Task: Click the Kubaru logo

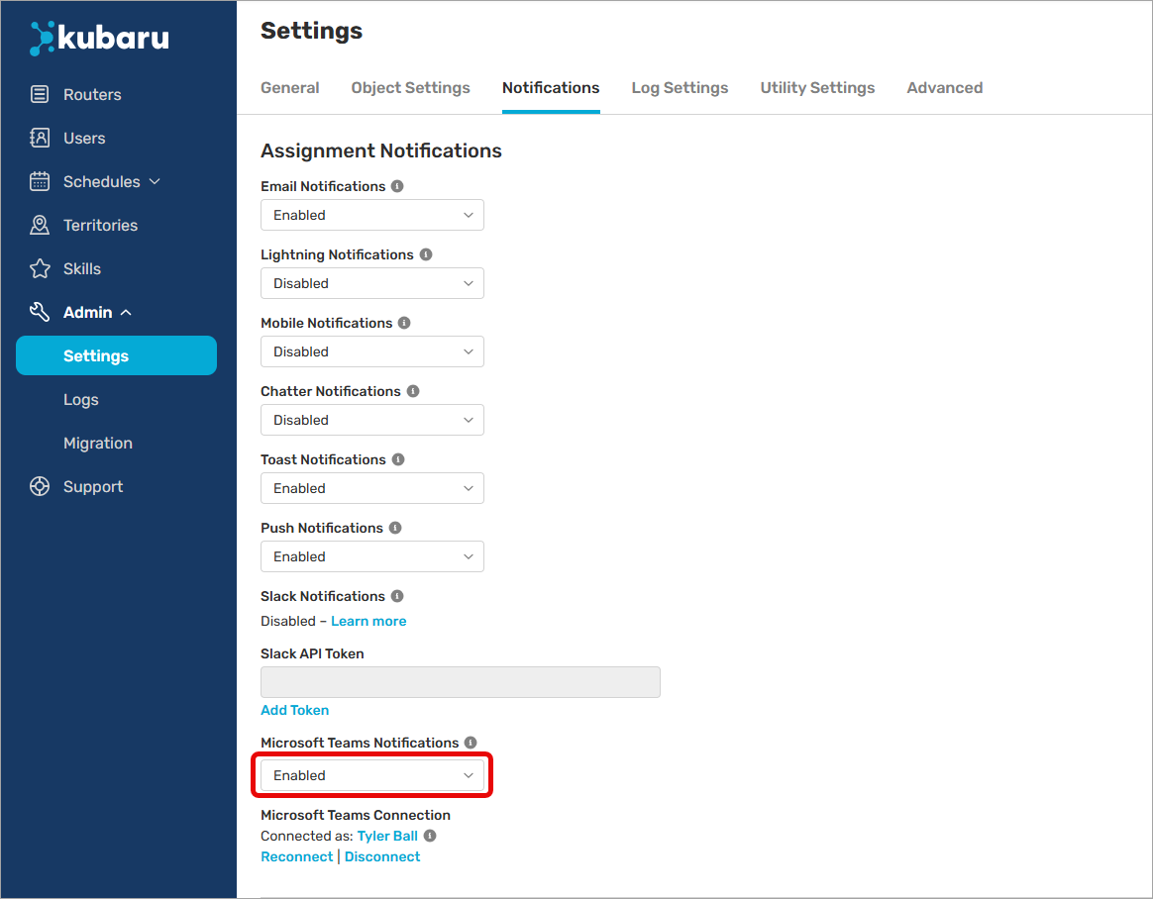Action: click(99, 39)
